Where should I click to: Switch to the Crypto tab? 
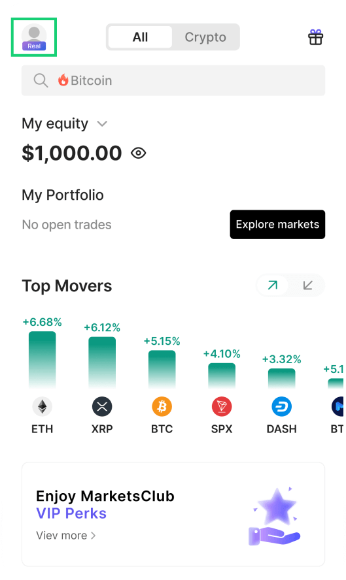pos(205,37)
